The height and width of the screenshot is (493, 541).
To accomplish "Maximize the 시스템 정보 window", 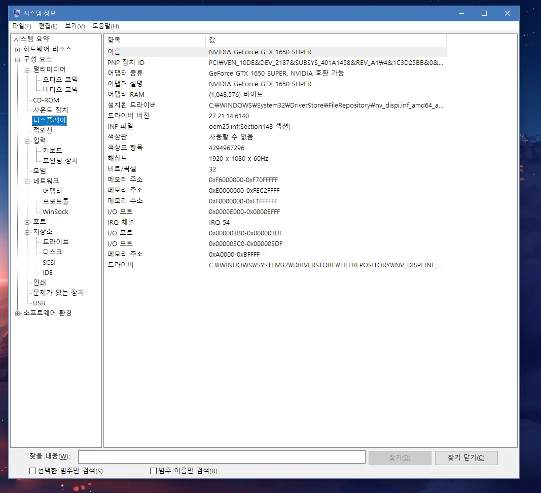I will pyautogui.click(x=484, y=13).
